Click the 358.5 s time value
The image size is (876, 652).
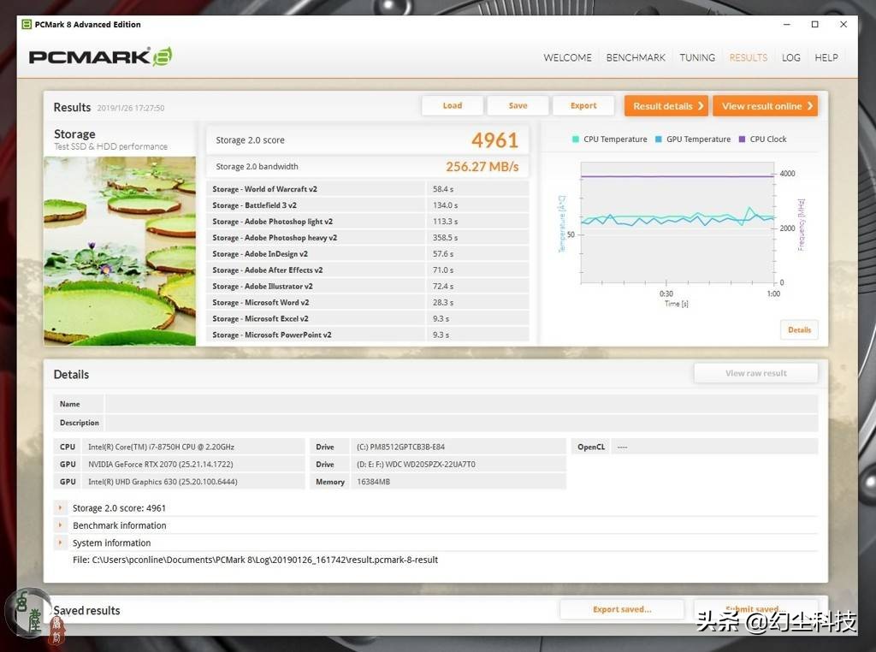coord(445,238)
